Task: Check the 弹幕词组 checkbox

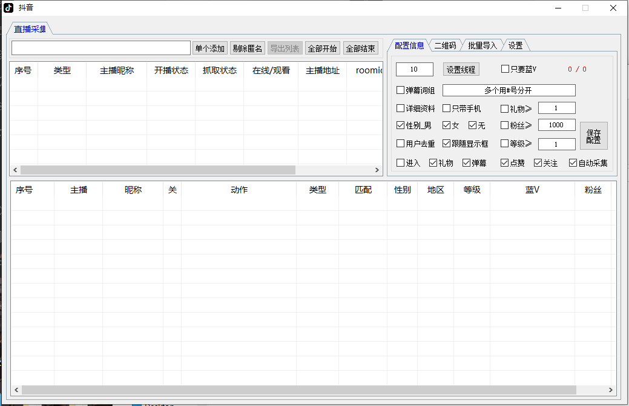Action: pyautogui.click(x=400, y=90)
